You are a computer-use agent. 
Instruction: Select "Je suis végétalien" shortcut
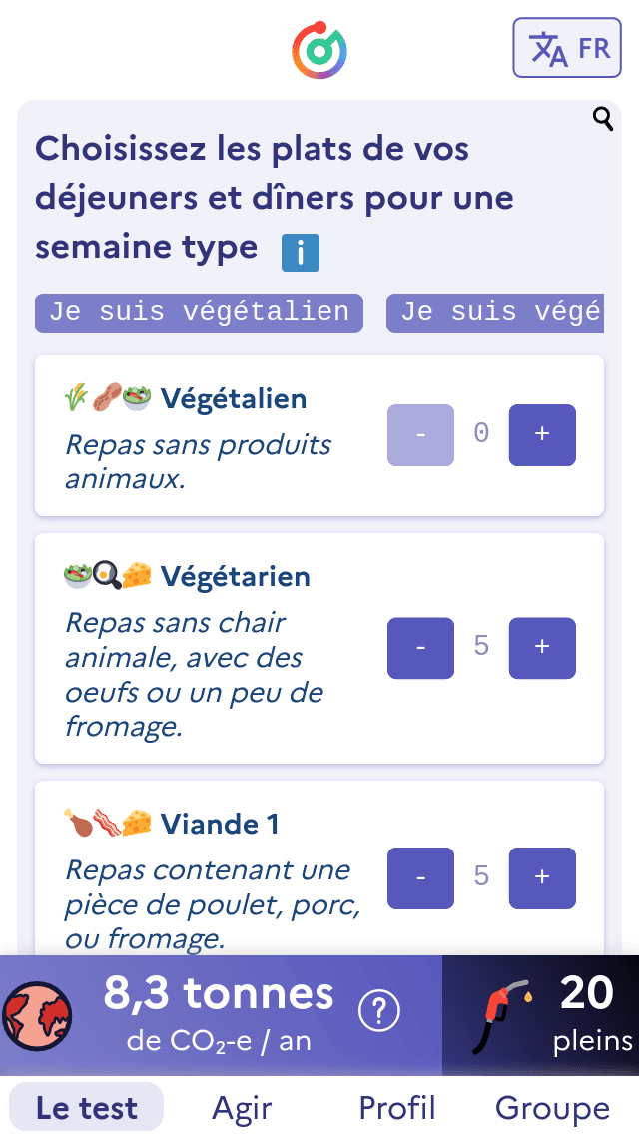coord(200,313)
